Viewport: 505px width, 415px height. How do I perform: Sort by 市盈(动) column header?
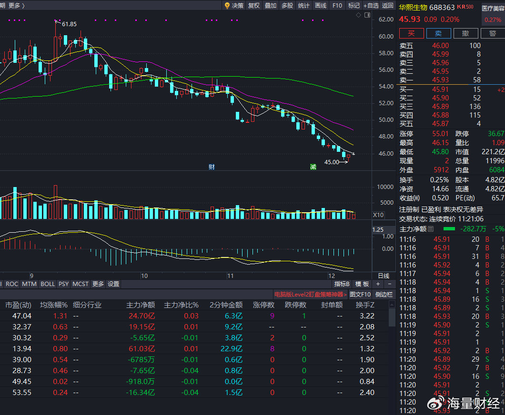pos(19,305)
